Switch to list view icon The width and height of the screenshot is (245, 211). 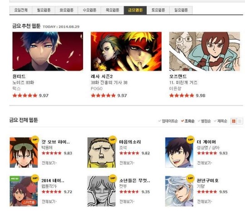coord(240,121)
